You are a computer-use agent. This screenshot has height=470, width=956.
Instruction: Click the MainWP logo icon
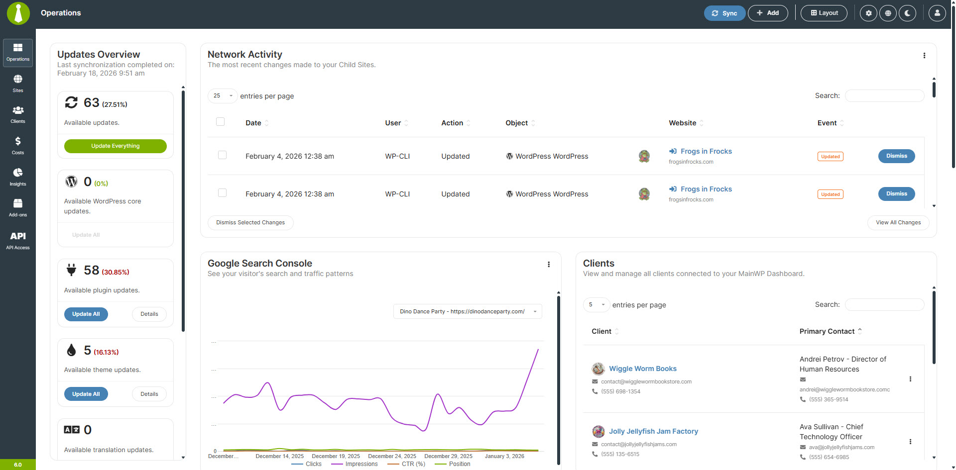18,13
